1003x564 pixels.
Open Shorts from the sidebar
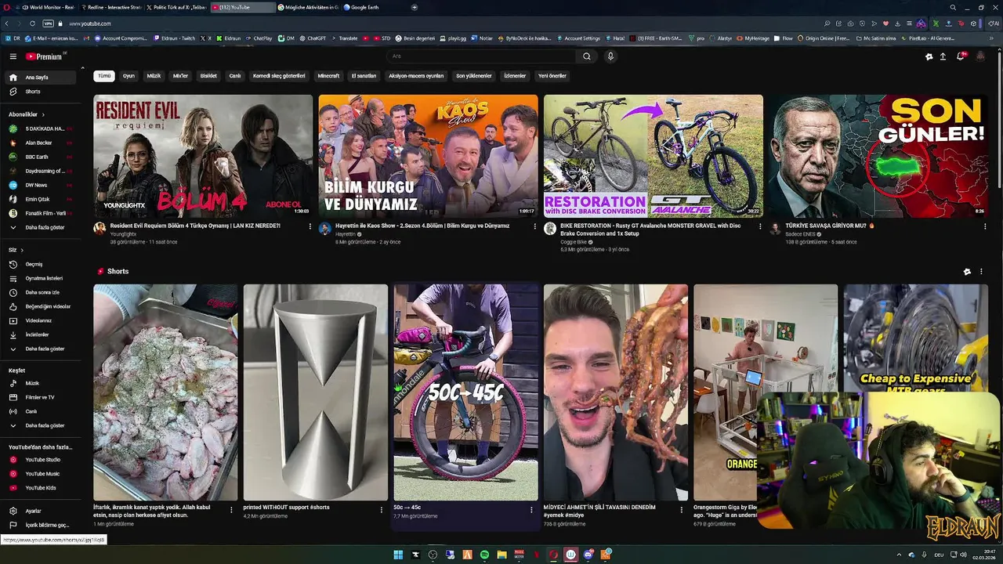[x=42, y=92]
